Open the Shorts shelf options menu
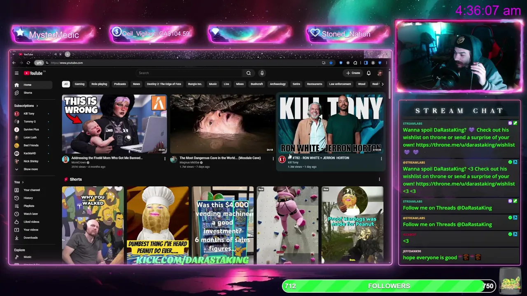Screen dimensions: 527x296 coord(379,179)
